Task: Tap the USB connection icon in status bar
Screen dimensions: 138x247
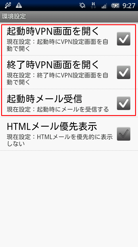Action: pyautogui.click(x=8, y=5)
